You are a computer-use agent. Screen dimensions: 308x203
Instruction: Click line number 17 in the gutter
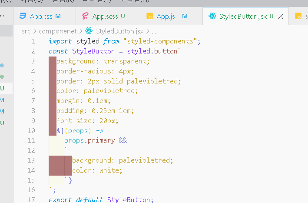pos(31,200)
